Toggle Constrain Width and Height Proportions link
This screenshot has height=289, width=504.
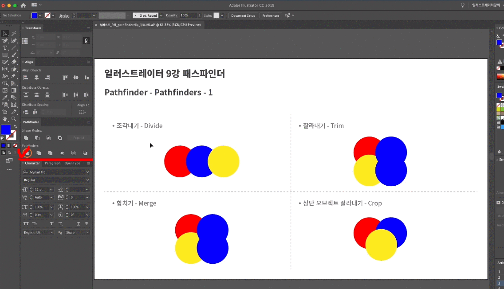click(86, 41)
